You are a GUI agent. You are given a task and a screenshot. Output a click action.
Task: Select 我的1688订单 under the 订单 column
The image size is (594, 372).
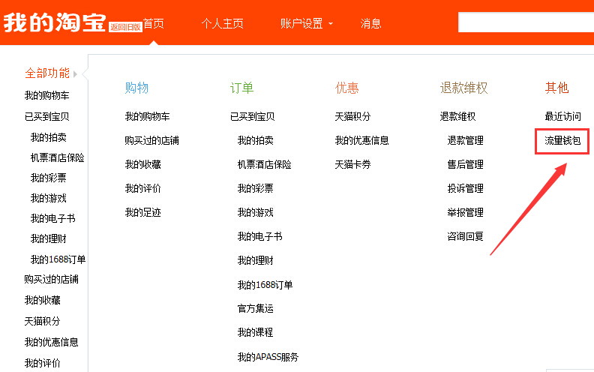pyautogui.click(x=265, y=285)
